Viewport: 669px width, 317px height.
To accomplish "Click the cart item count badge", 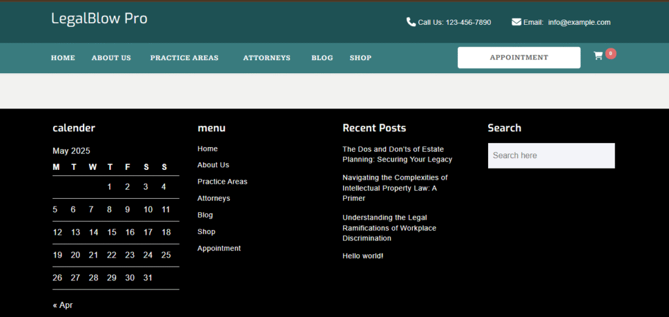I will pyautogui.click(x=611, y=54).
